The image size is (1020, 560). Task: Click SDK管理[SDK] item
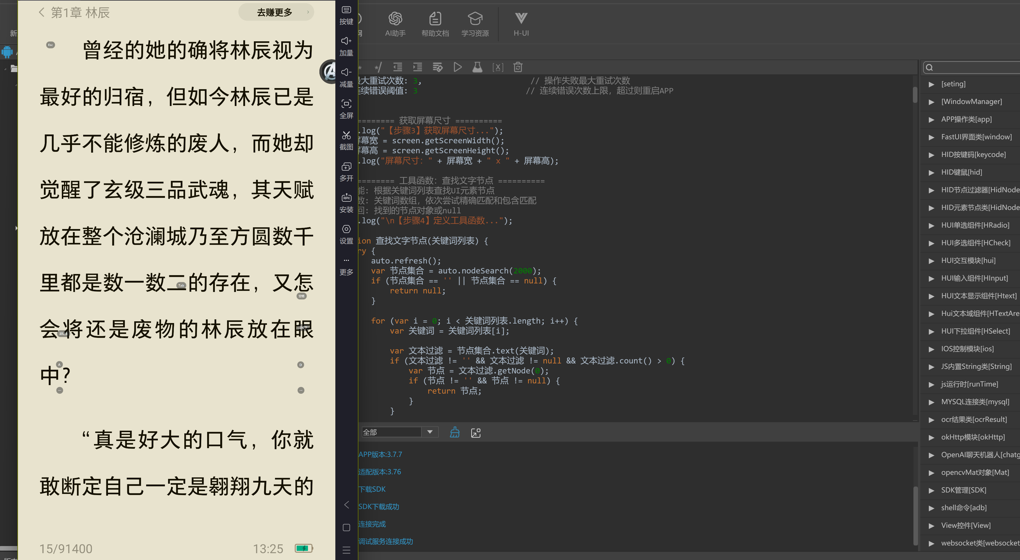963,490
